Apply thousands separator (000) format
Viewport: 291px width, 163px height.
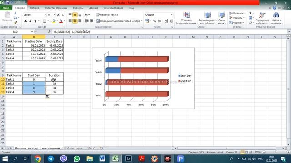(160, 21)
